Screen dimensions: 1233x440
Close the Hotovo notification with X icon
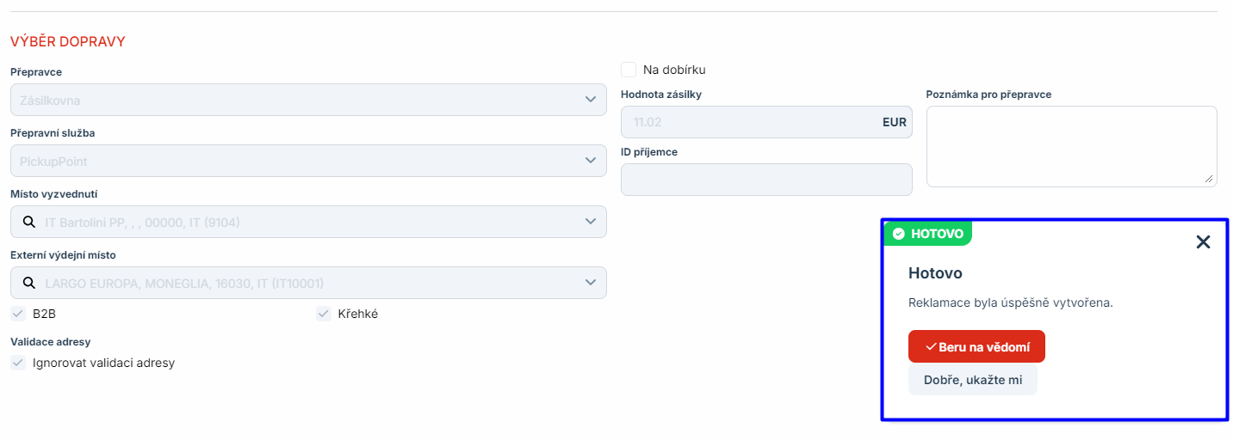click(x=1203, y=242)
